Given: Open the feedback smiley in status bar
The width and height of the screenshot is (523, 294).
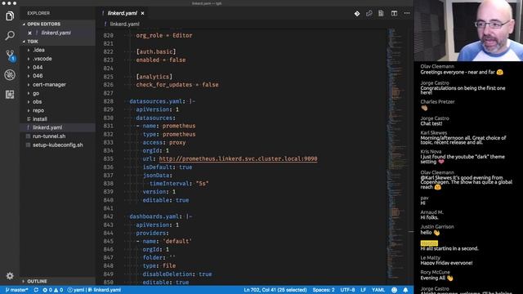Looking at the screenshot, I should pyautogui.click(x=394, y=290).
